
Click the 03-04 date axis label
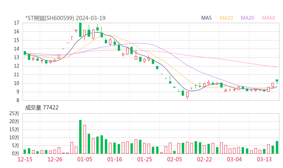click(x=234, y=159)
